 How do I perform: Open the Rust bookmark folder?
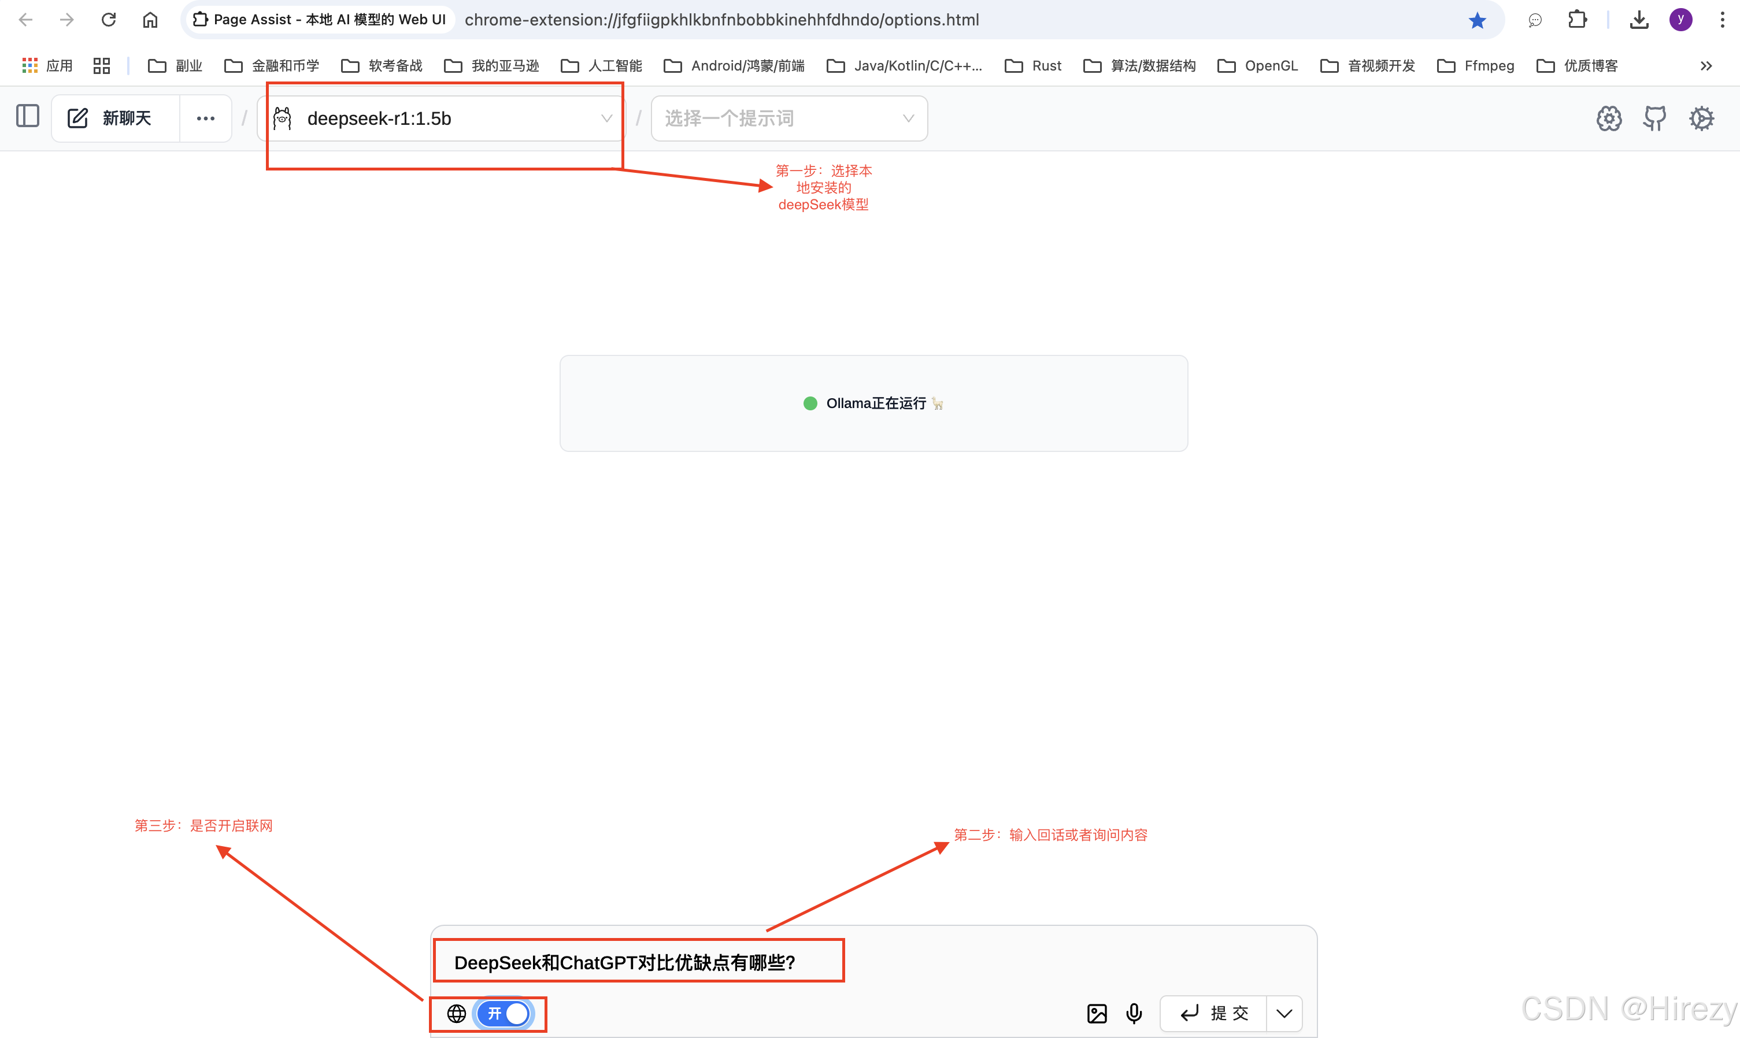click(x=1032, y=66)
